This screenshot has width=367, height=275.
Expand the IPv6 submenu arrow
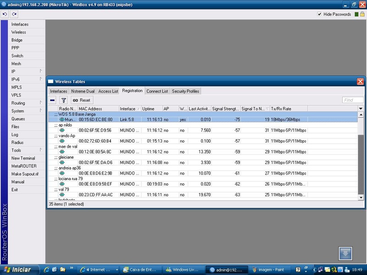(x=41, y=79)
